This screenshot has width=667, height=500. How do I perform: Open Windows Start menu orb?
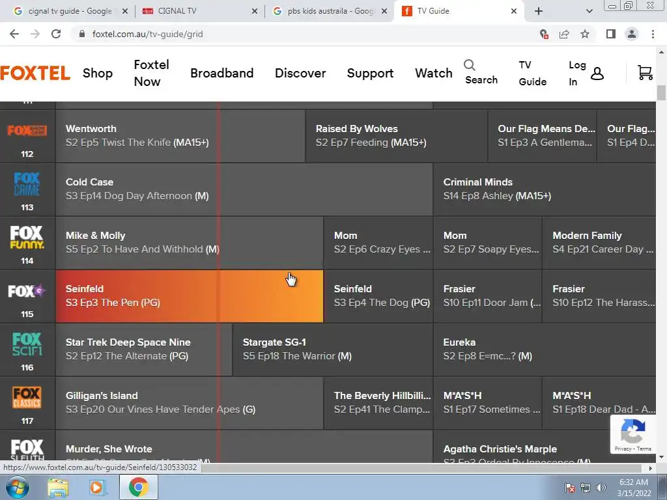(x=17, y=487)
